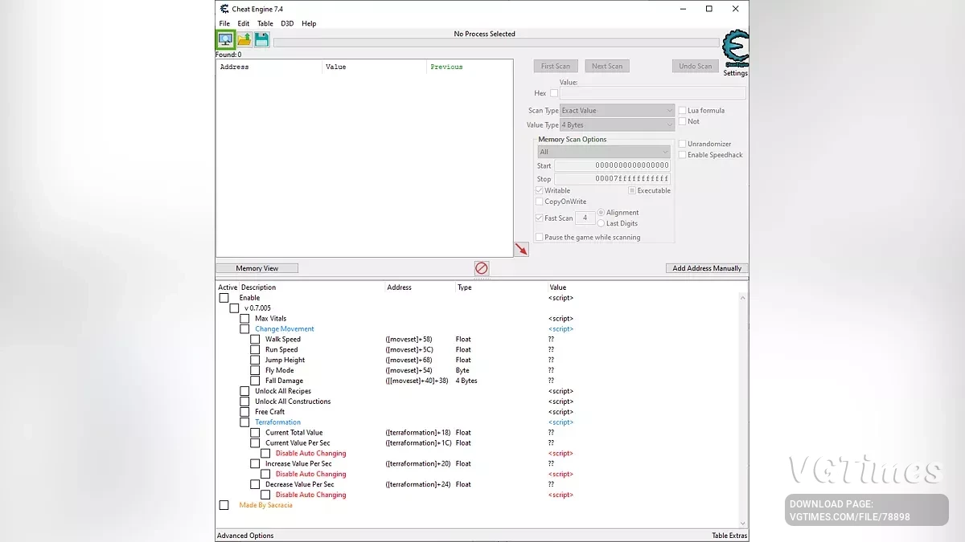Click the Undo Scan button
This screenshot has height=542, width=965.
[695, 66]
